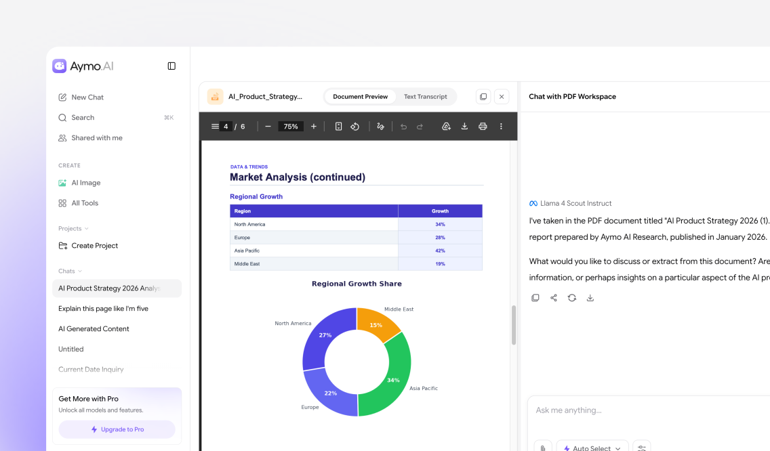The height and width of the screenshot is (451, 770).
Task: Click the PDF file icon in the header
Action: [215, 97]
